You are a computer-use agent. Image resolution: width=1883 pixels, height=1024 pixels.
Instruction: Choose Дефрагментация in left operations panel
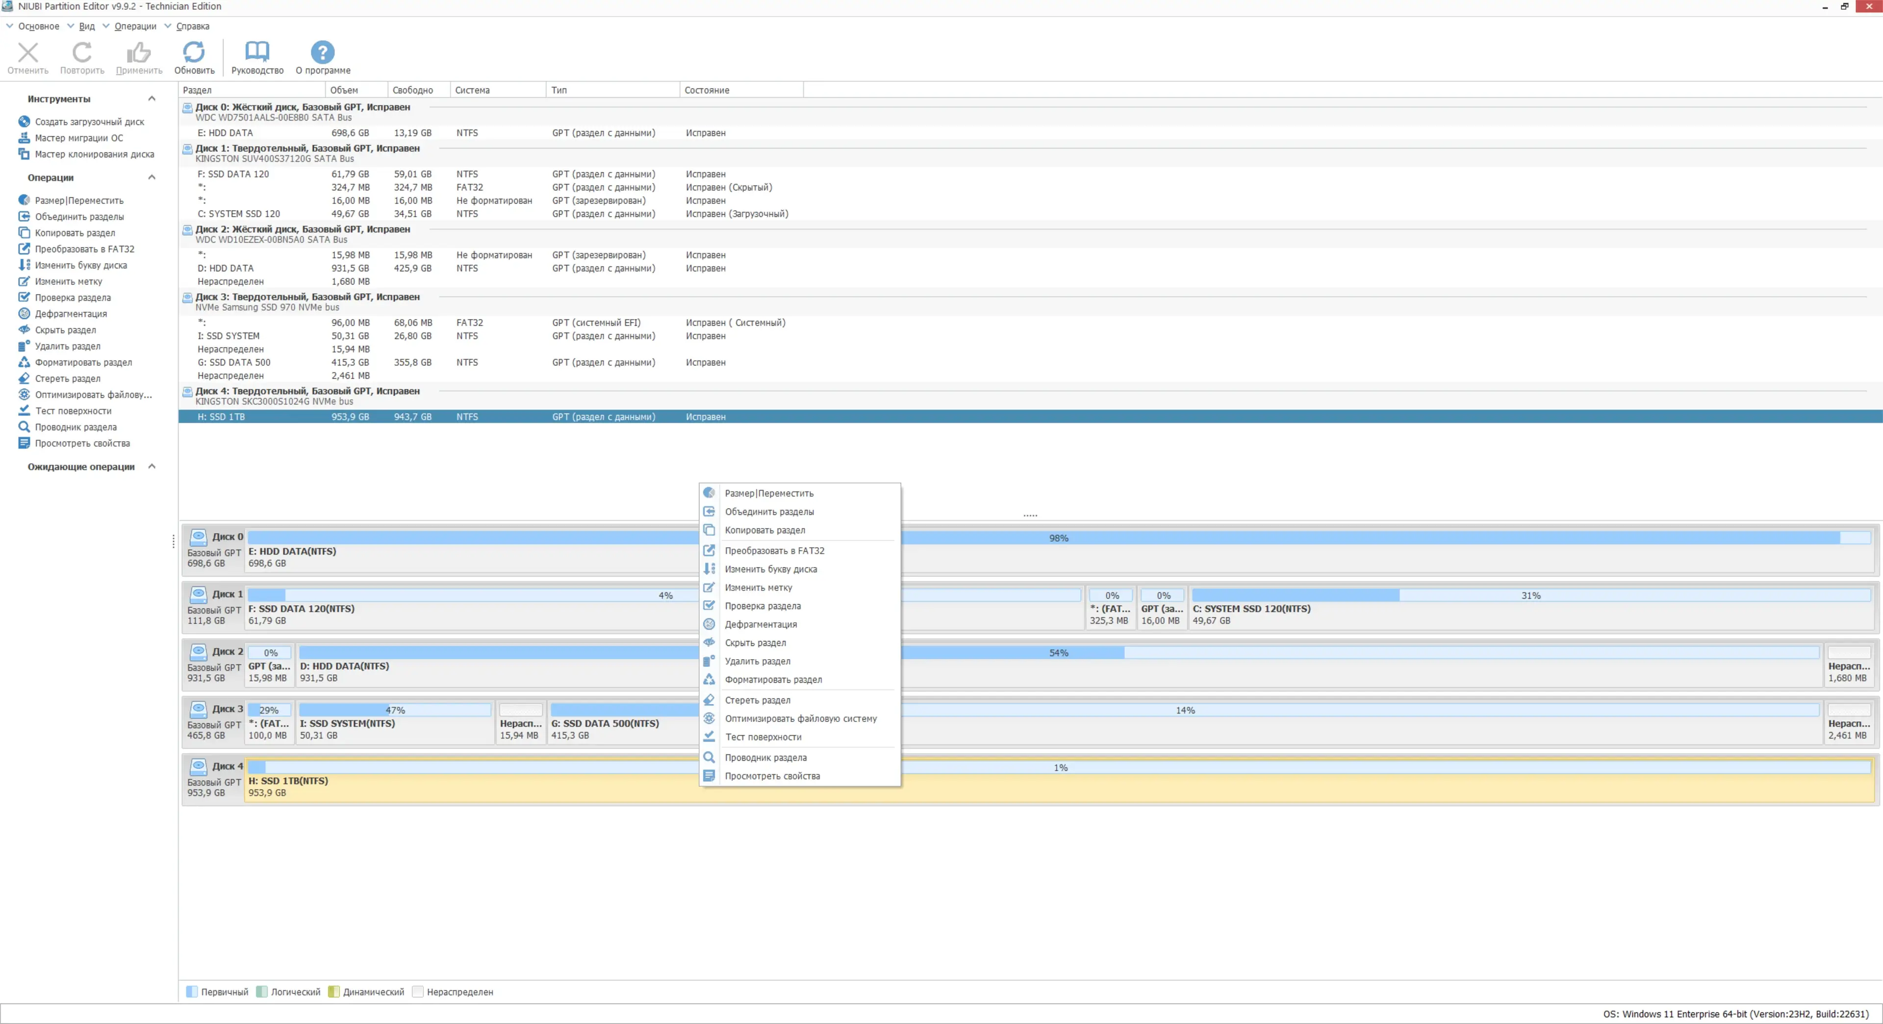(70, 313)
